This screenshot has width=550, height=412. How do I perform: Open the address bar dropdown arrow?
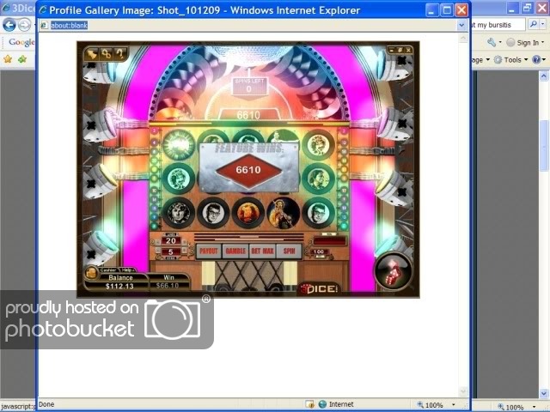[x=461, y=25]
